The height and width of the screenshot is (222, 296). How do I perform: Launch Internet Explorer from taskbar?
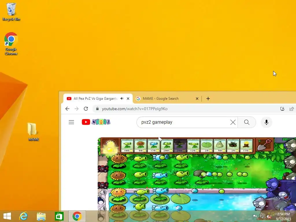[24, 216]
